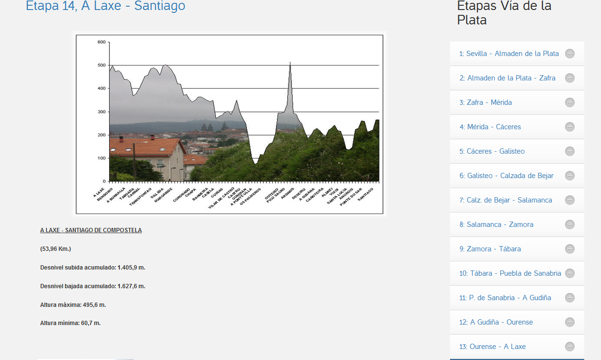Select '13: Ourense - A Laxe' entry
Screen dimensions: 601x360
point(493,347)
